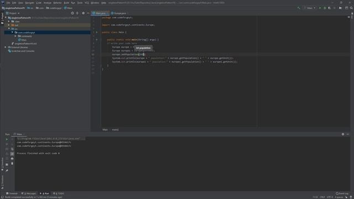The image size is (354, 199).
Task: Locate current file in Project view
Action: 72,13
